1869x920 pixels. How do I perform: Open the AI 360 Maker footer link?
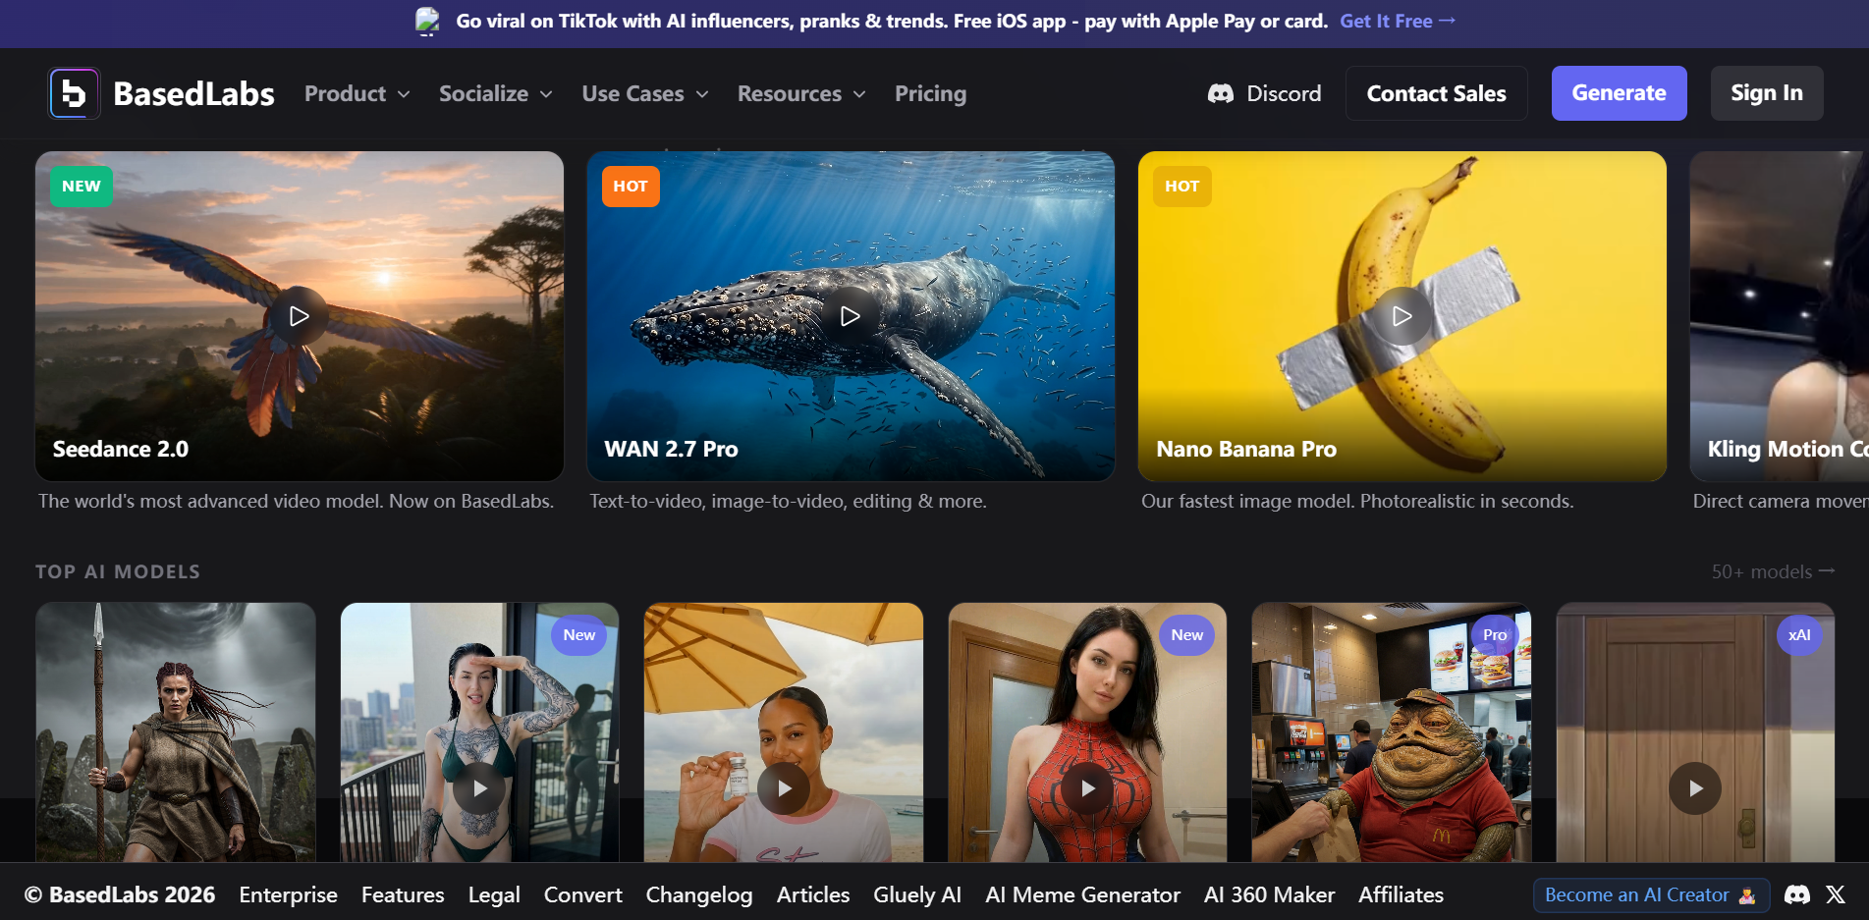click(x=1269, y=894)
